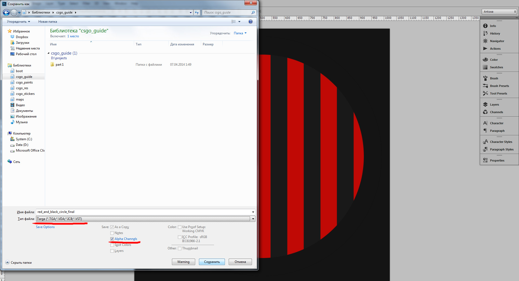The image size is (519, 281).
Task: Open the Tool Presets panel icon
Action: coord(485,93)
